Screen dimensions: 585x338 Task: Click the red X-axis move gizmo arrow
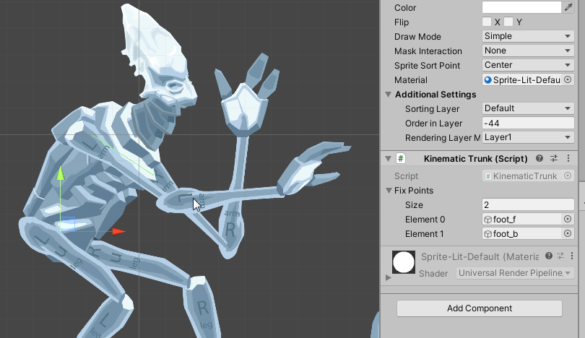[118, 232]
